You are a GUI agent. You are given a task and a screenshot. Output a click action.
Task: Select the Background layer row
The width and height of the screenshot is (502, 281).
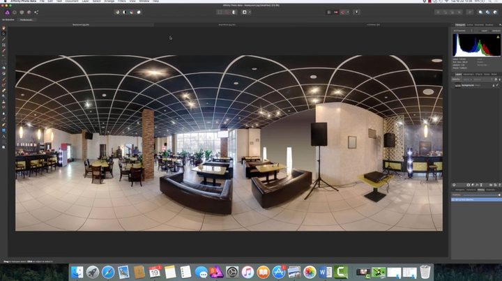coord(476,86)
